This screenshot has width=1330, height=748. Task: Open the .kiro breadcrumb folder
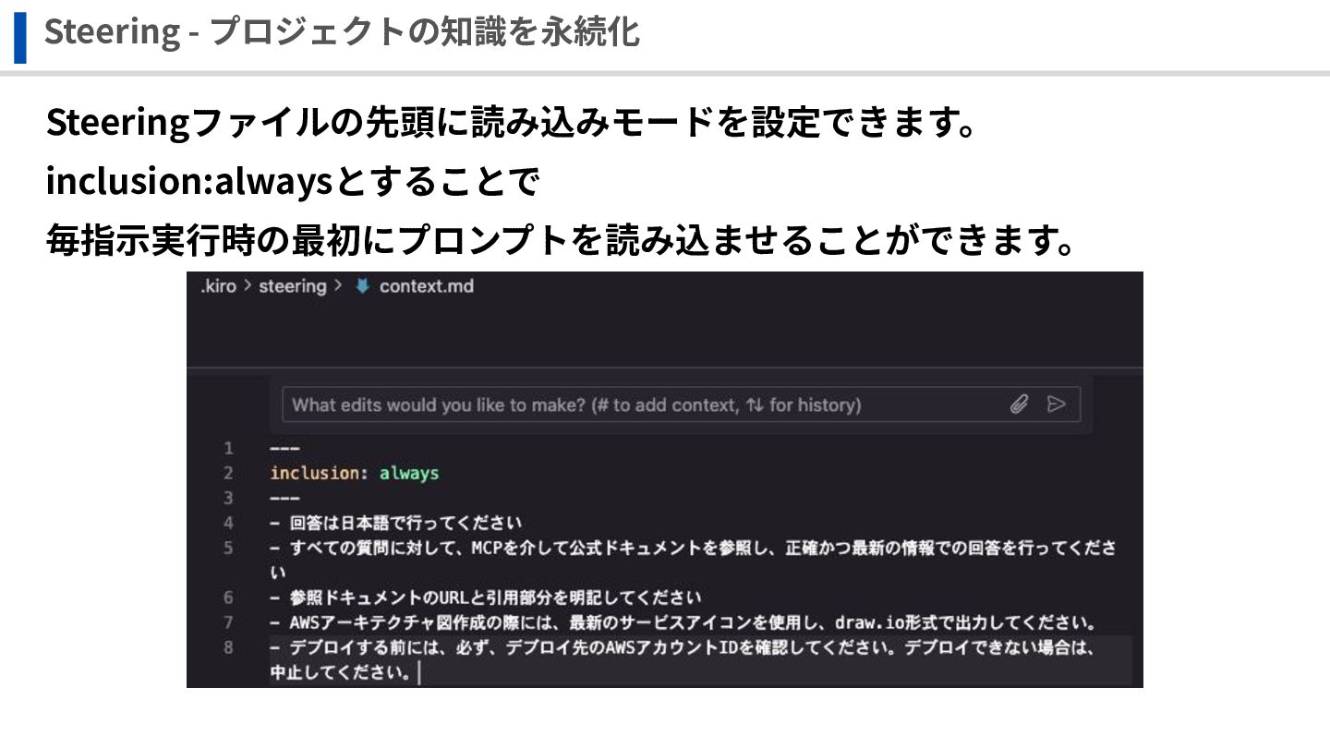[218, 286]
